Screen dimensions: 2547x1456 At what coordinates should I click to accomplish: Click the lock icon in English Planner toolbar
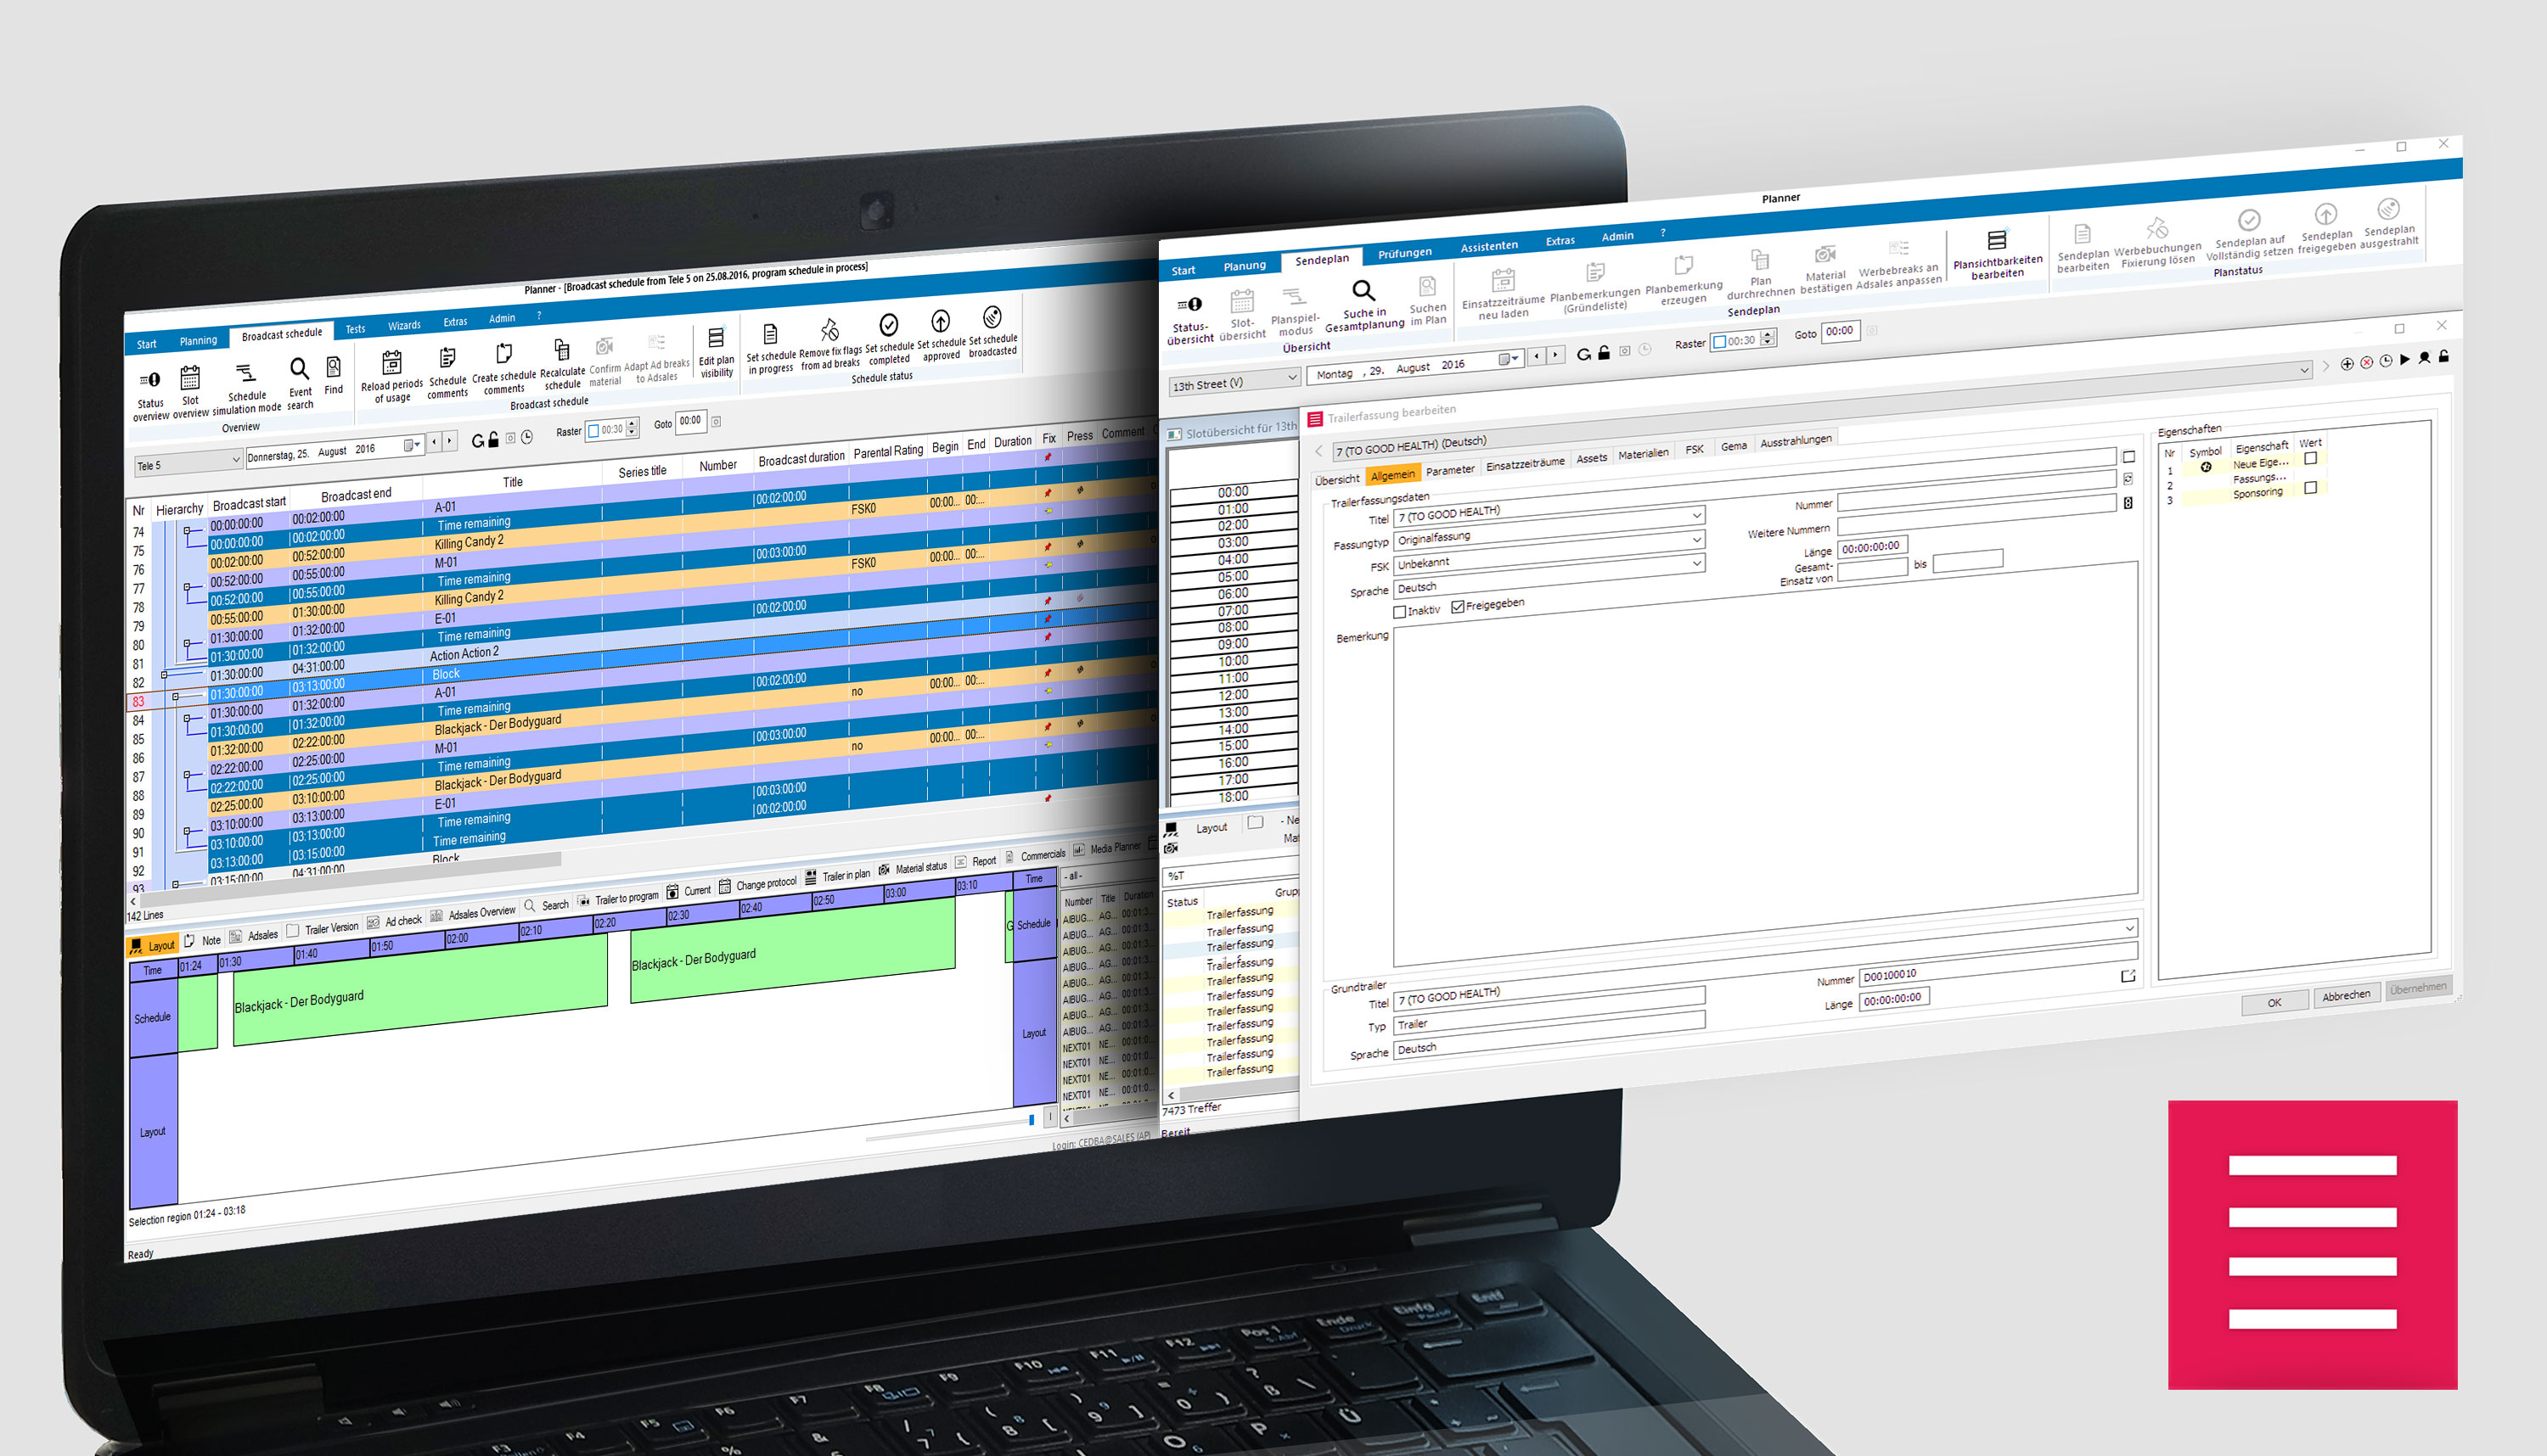point(493,440)
